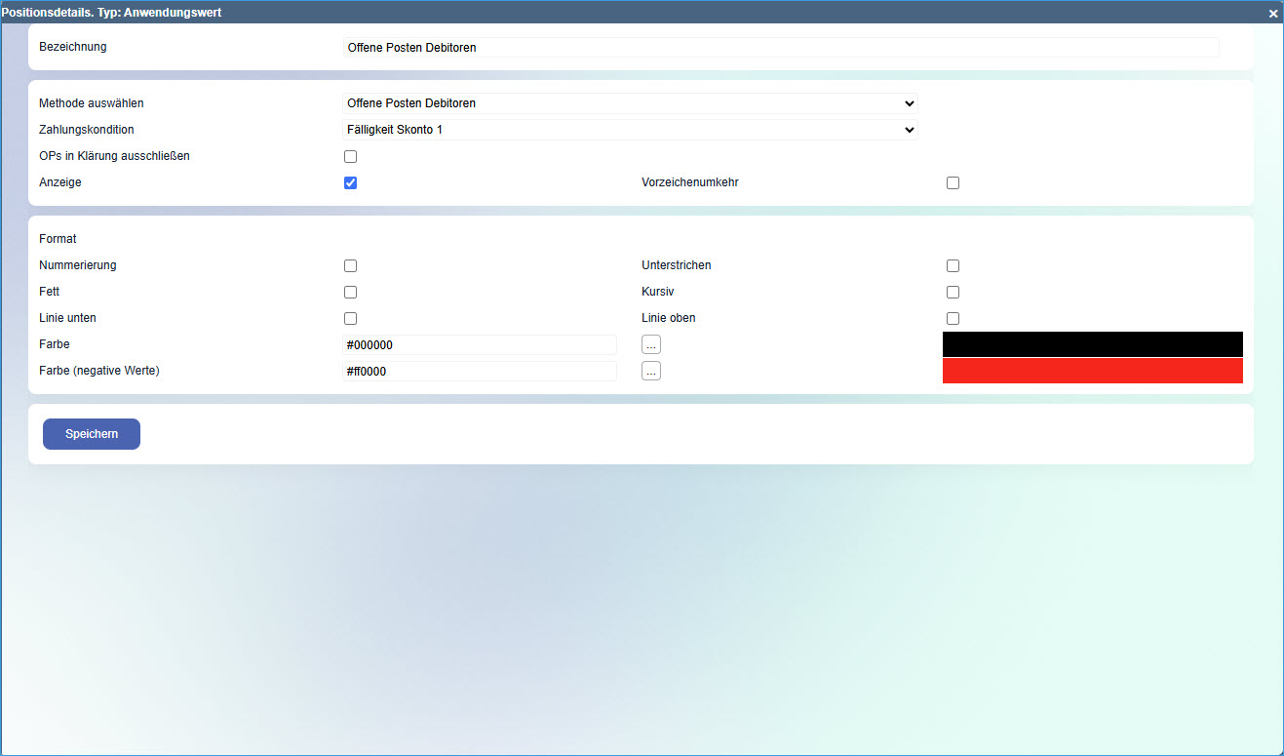Edit Farbe (negative Werte) hex field

pos(480,372)
